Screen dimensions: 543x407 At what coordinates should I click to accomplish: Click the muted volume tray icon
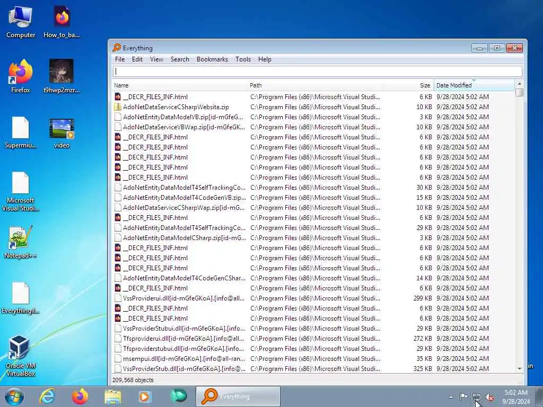point(489,397)
